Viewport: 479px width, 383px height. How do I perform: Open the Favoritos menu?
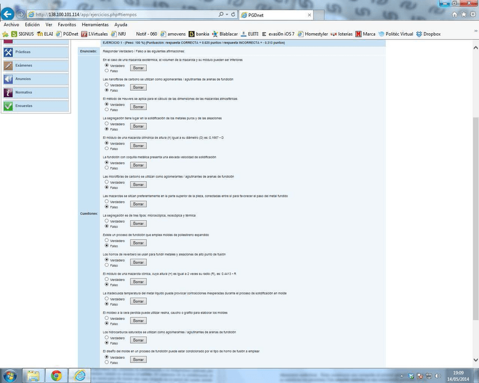[67, 24]
